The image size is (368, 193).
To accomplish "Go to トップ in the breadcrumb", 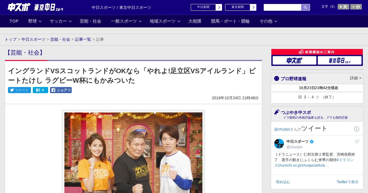I will (10, 40).
